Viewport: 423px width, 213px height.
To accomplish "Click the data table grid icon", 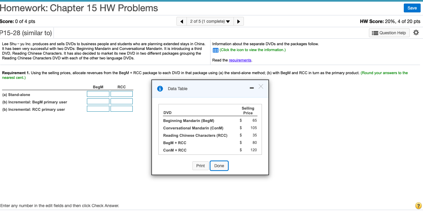I will pyautogui.click(x=215, y=50).
